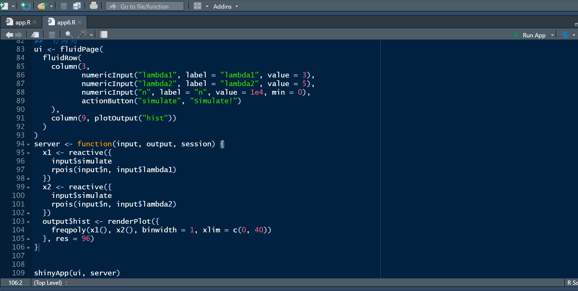Click the reload app sync icon
Screen dimensions: 578x291
pos(565,35)
